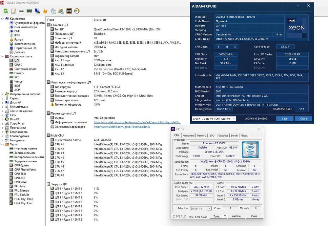328x226 pixels.
Task: Open Портативный ПК tree entry
Action: [x=25, y=48]
